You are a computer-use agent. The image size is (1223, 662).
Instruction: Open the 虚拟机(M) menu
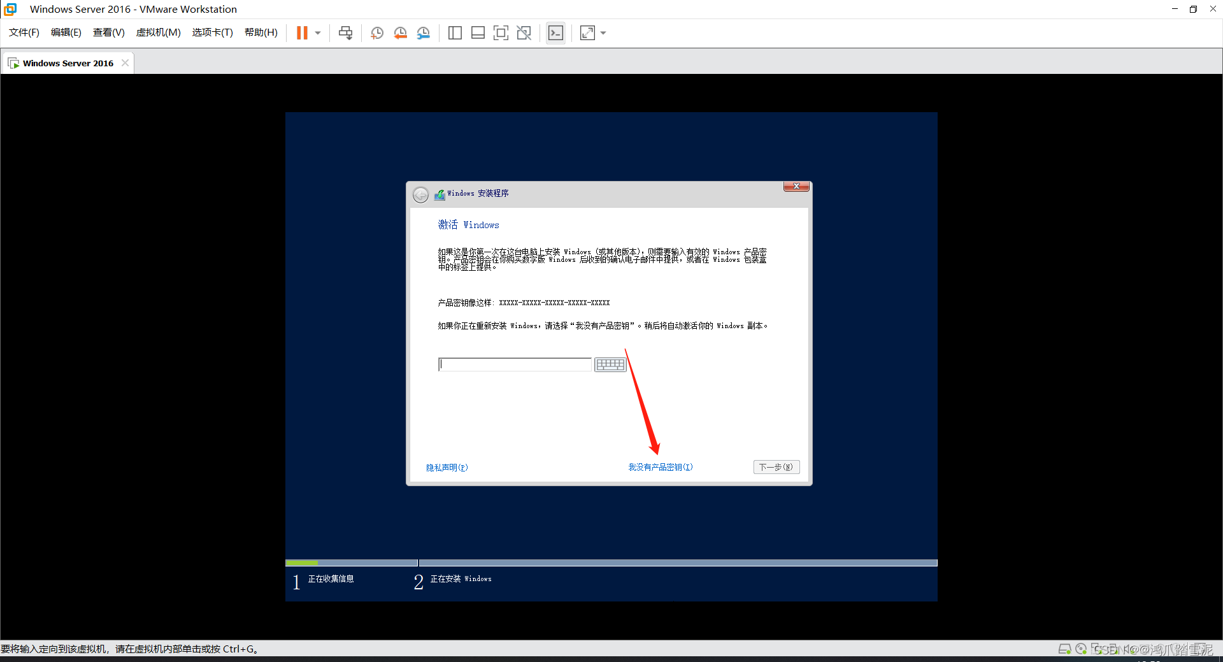click(x=158, y=32)
